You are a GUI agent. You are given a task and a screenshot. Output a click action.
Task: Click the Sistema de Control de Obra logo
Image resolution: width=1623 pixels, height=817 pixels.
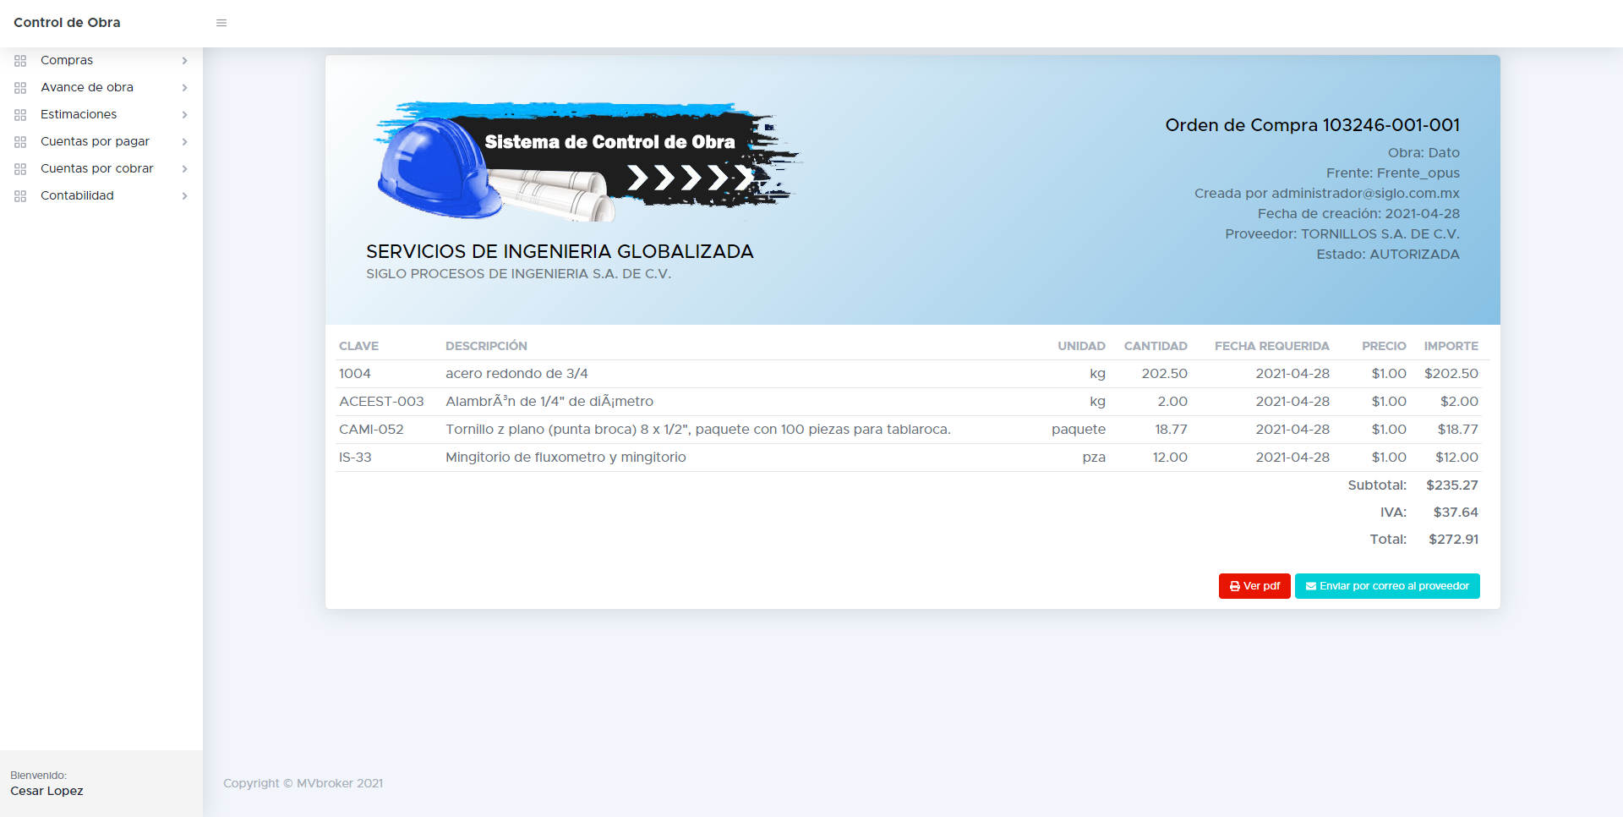586,162
